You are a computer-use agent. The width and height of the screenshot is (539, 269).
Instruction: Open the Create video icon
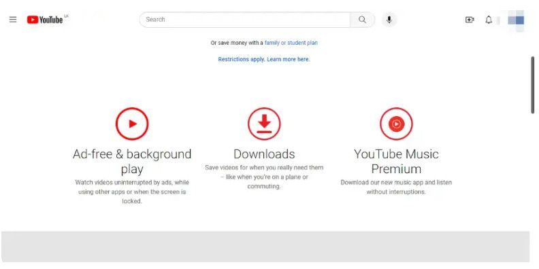[x=470, y=20]
